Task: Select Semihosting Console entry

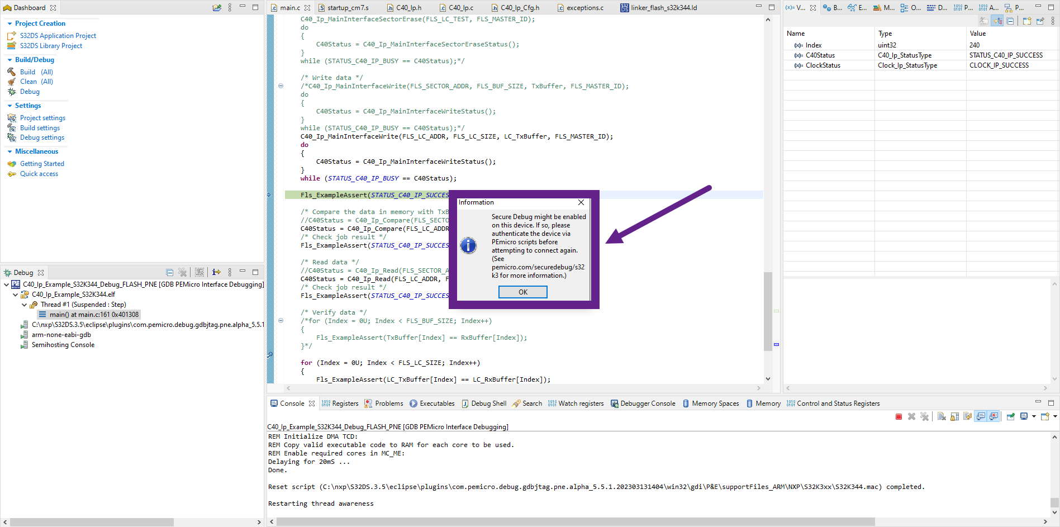Action: 63,345
